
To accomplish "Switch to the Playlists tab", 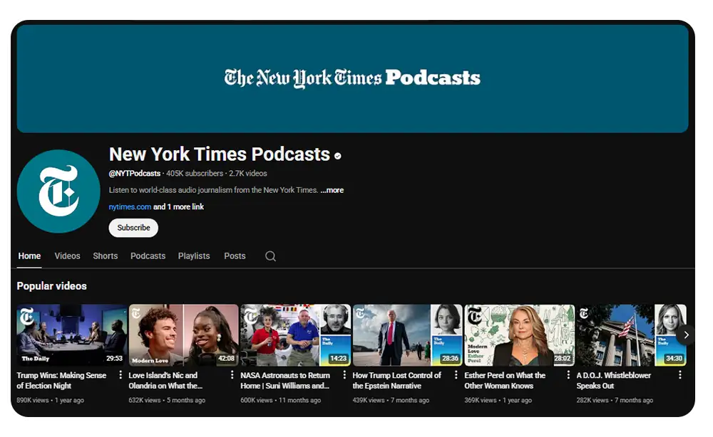I will coord(194,256).
